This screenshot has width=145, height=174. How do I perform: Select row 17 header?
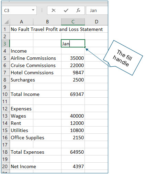5,145
